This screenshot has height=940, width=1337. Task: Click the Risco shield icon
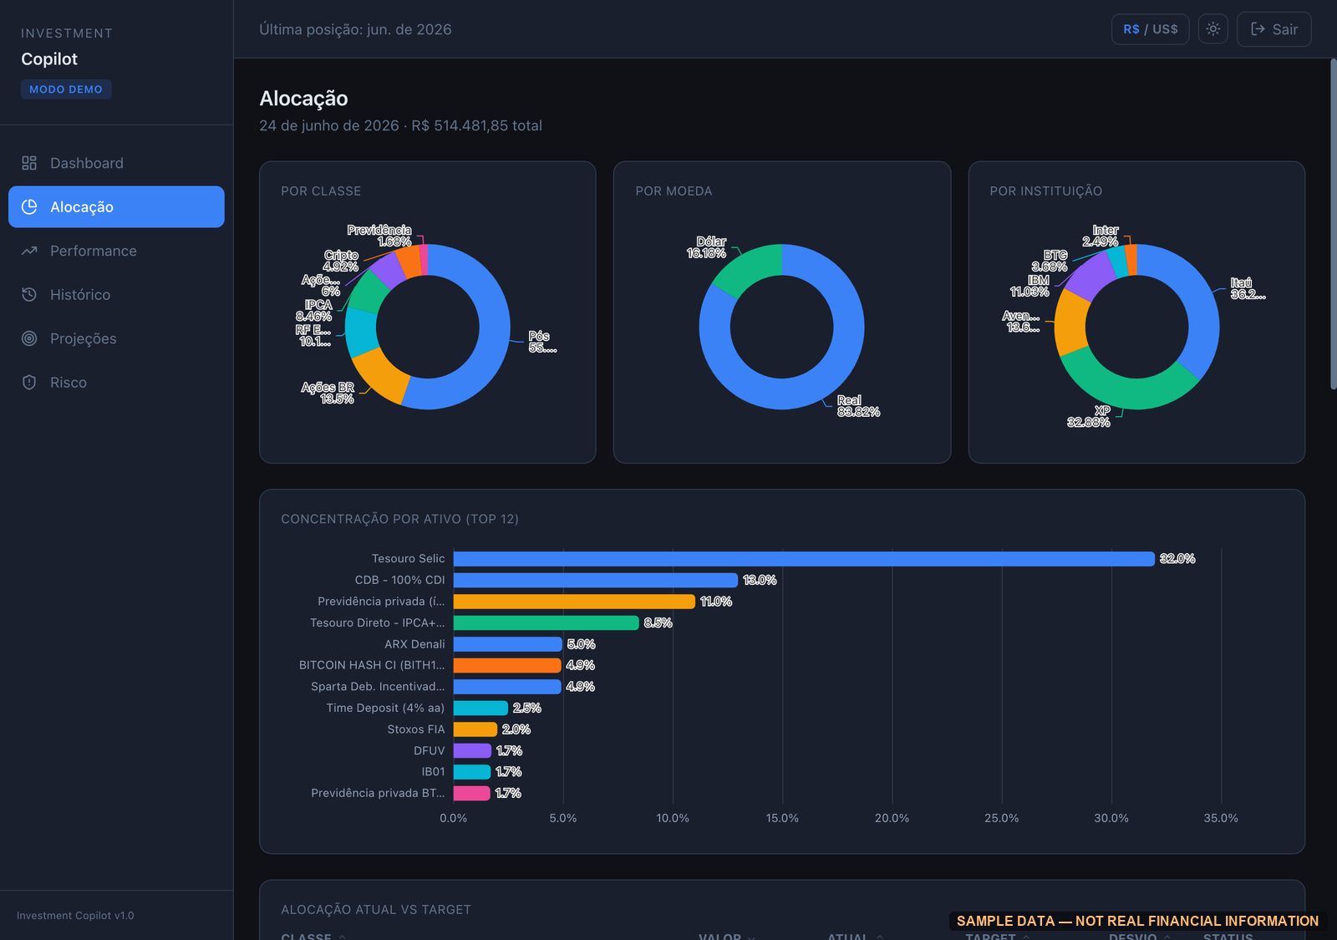click(x=29, y=382)
